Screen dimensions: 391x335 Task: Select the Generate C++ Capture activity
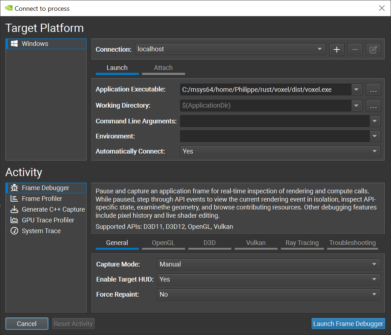coord(46,209)
